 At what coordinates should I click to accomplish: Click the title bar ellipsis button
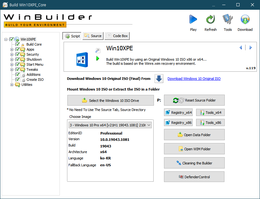pos(213,5)
